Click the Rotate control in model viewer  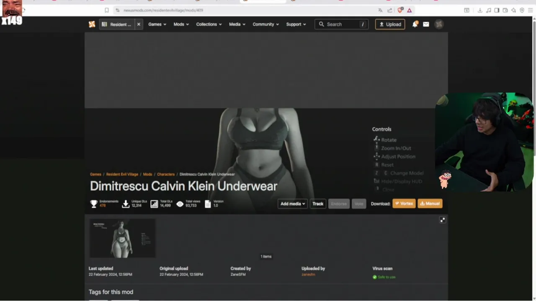coord(389,140)
